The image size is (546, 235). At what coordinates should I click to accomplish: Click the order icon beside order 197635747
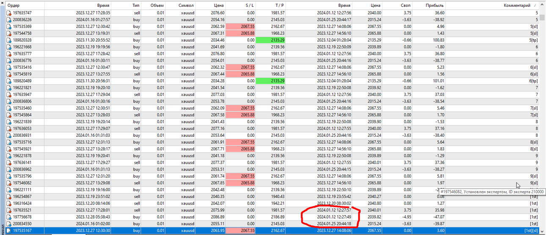click(9, 13)
